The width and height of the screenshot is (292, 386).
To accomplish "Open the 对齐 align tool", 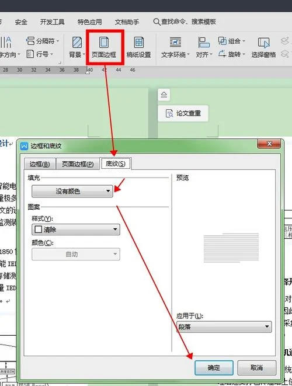I will [204, 47].
